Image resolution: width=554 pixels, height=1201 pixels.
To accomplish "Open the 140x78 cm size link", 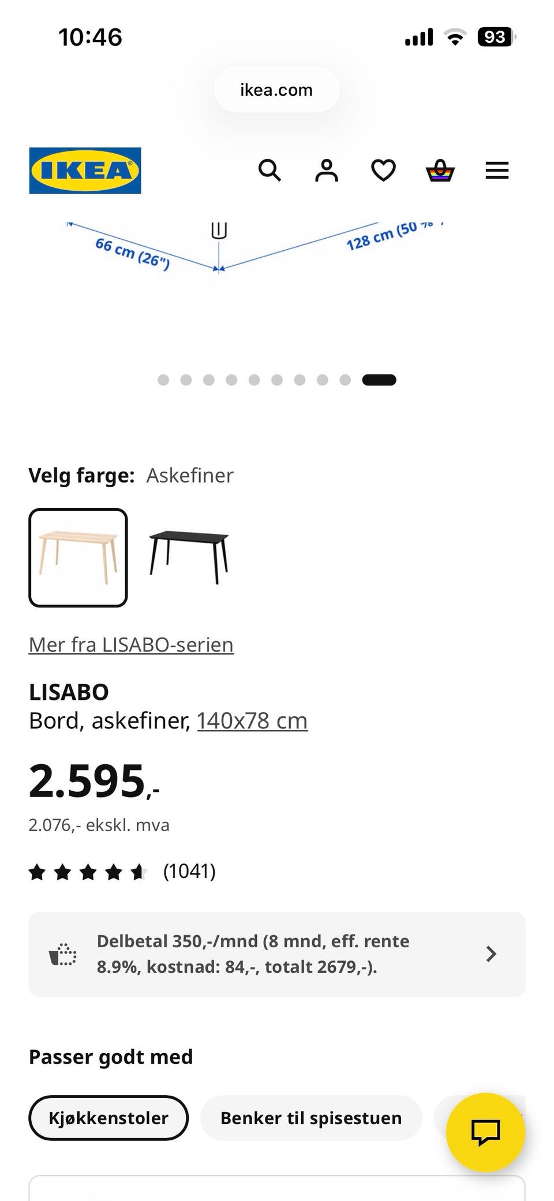I will click(x=252, y=721).
